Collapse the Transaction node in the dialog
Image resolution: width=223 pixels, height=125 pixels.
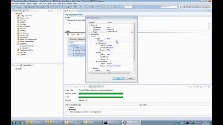pos(97,43)
